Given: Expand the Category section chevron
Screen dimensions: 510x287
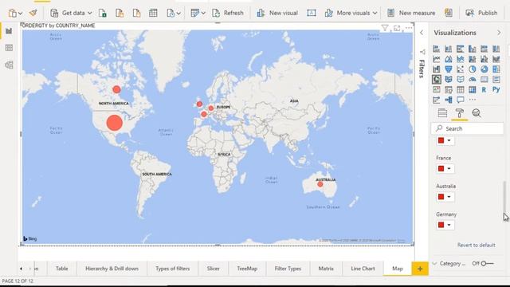Looking at the screenshot, I should point(435,263).
